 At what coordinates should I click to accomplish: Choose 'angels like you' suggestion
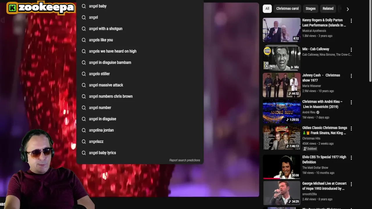140,40
